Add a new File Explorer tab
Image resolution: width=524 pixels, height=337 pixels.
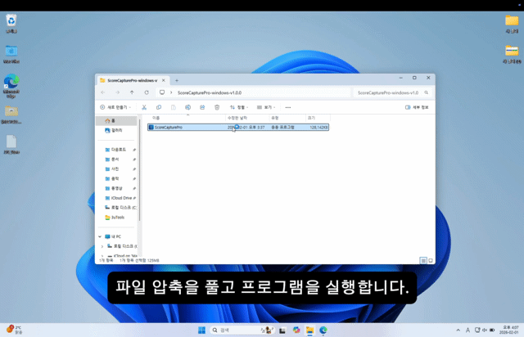point(177,80)
